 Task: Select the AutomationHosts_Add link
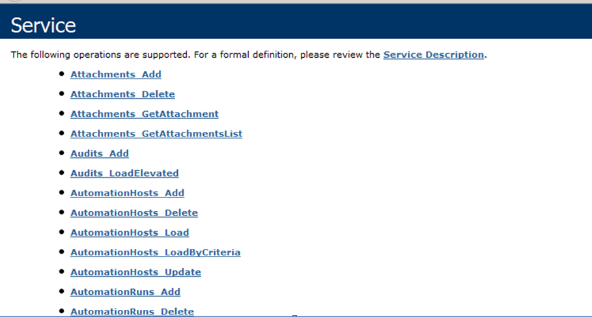127,193
